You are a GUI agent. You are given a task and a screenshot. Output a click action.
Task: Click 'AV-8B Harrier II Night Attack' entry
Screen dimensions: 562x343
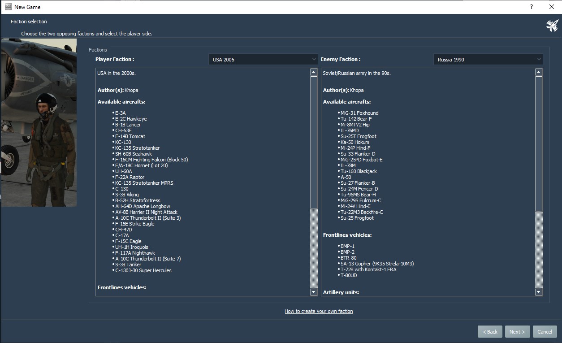coord(146,212)
